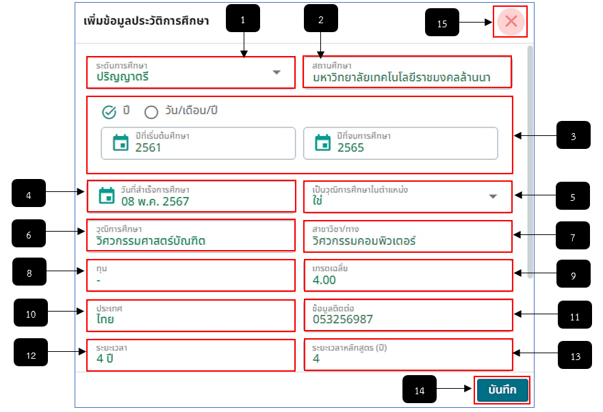Viewport: 603px width, 412px height.
Task: Click the วุฒิการศึกษา input field
Action: point(191,235)
